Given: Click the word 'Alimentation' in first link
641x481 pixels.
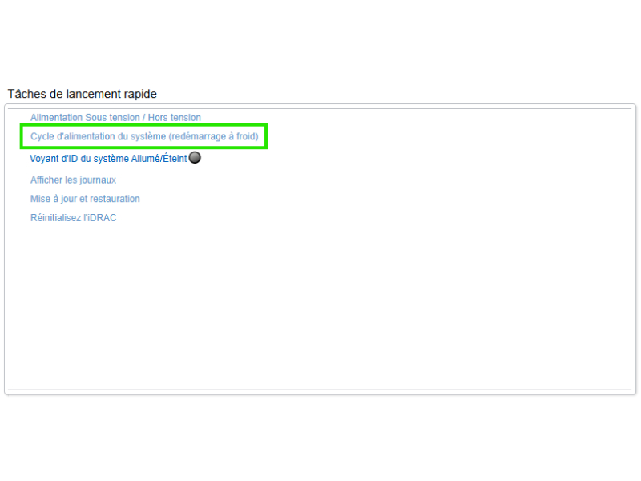Looking at the screenshot, I should (56, 118).
